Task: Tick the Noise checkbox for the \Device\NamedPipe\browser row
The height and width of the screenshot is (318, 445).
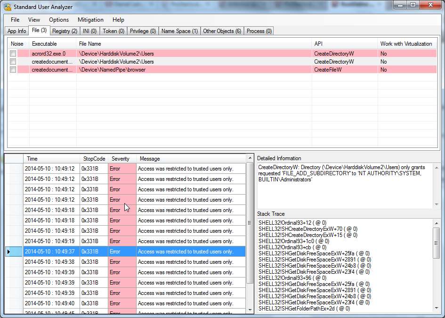Action: click(13, 70)
